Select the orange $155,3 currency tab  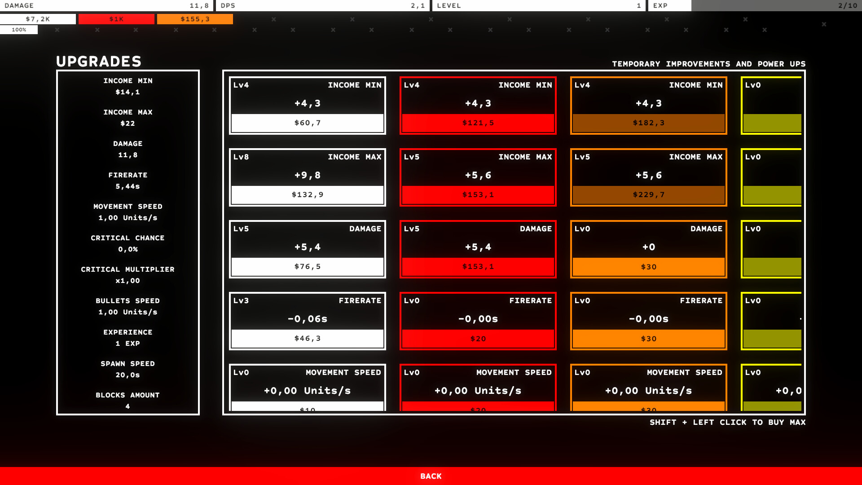pos(194,19)
